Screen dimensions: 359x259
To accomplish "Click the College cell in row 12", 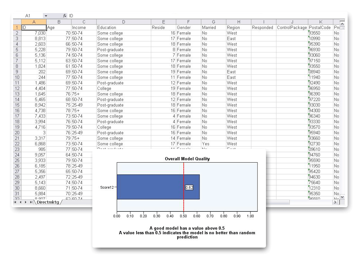I will click(124, 88).
